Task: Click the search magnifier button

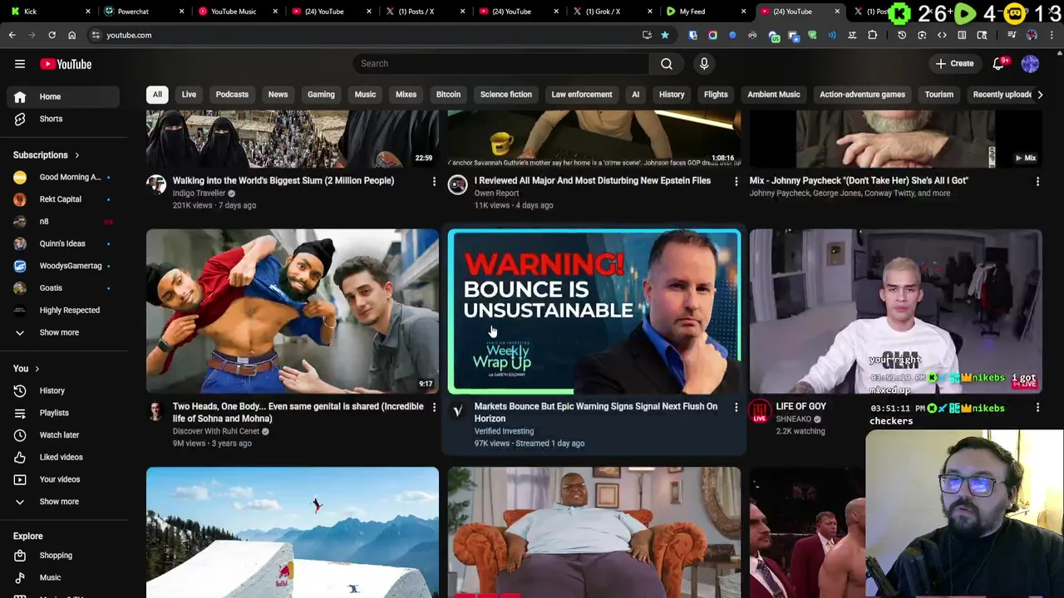Action: [x=667, y=64]
